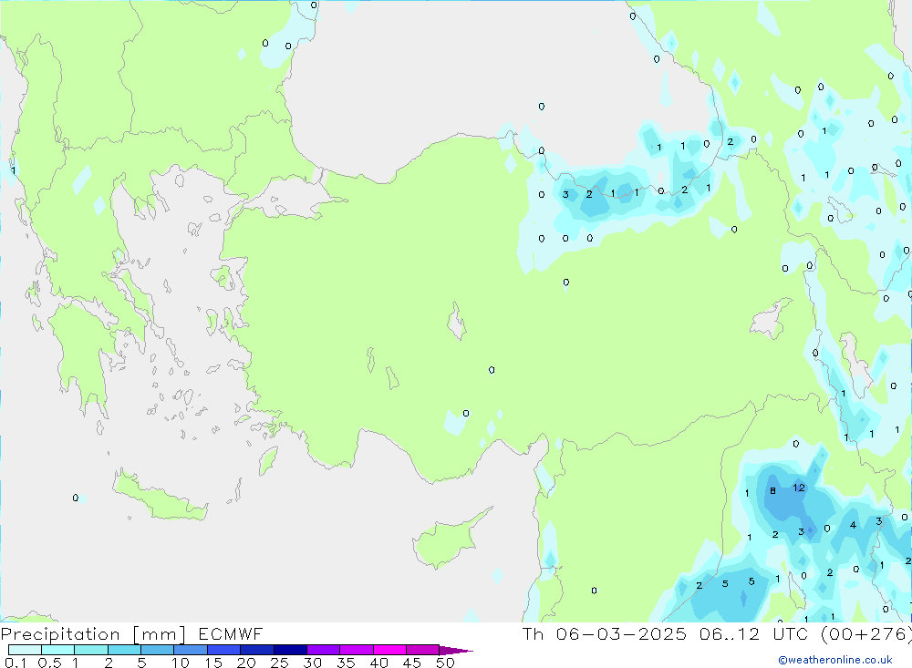This screenshot has height=668, width=912.
Task: Click the '4' precipitation value on map
Action: click(853, 525)
